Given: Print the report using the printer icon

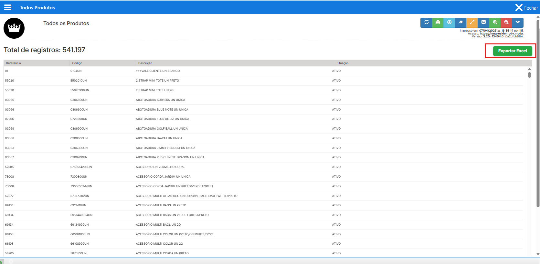Looking at the screenshot, I should (438, 23).
